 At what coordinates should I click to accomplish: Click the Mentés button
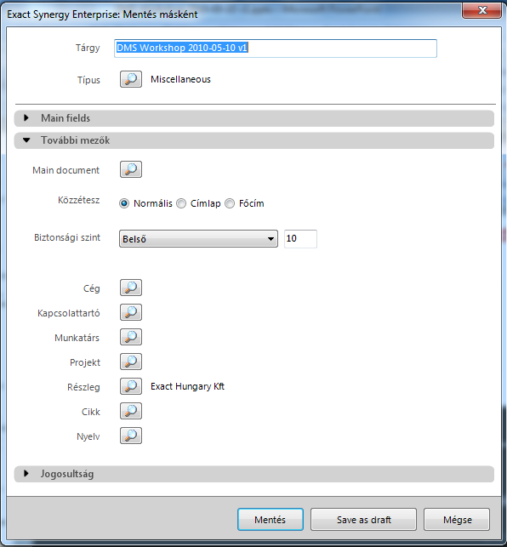pyautogui.click(x=271, y=520)
